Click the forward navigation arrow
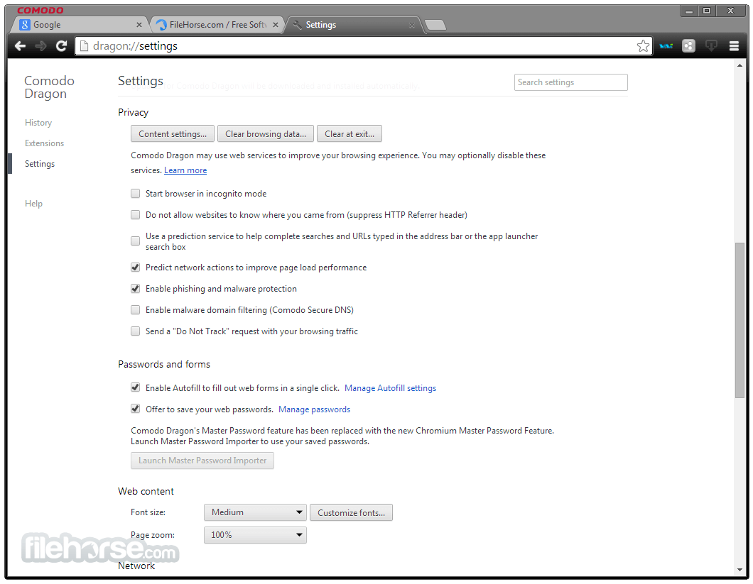The height and width of the screenshot is (584, 753). tap(40, 46)
